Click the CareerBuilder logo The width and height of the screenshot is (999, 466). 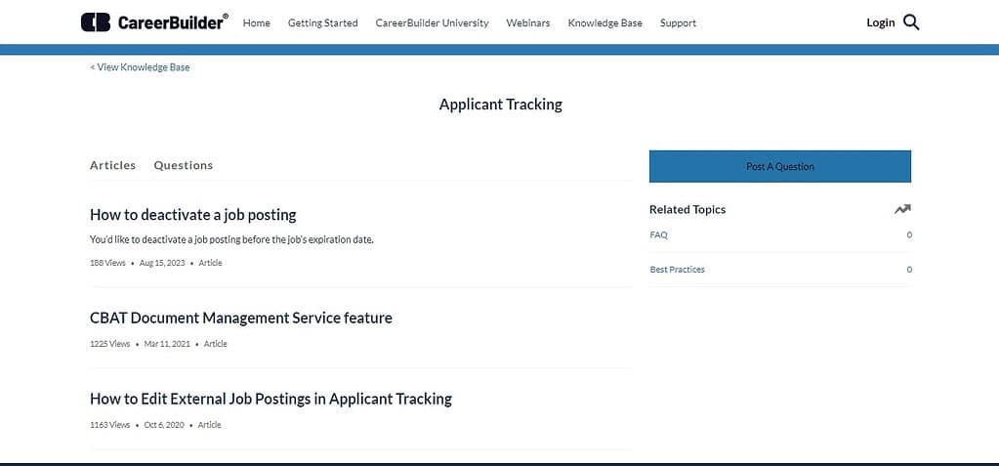coord(154,22)
